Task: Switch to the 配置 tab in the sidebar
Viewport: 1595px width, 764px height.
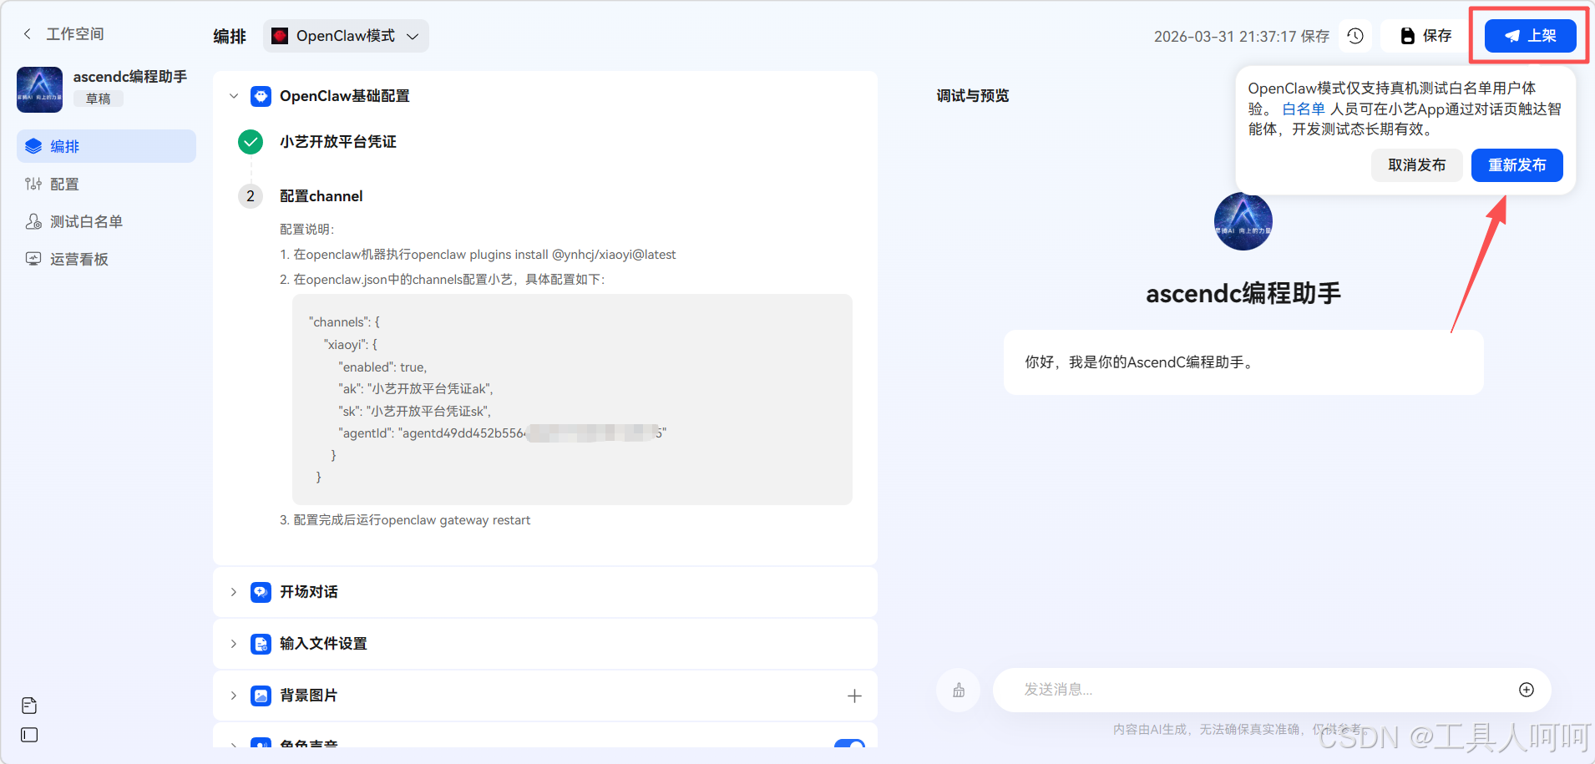Action: tap(63, 183)
